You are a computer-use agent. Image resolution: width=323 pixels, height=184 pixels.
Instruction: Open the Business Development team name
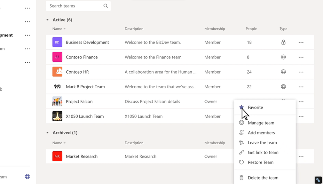coord(87,42)
